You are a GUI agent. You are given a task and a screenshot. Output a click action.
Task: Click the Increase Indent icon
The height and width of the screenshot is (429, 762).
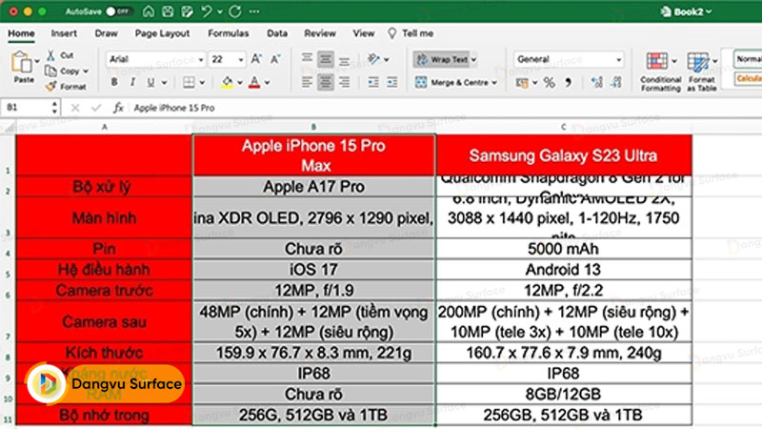click(x=391, y=82)
